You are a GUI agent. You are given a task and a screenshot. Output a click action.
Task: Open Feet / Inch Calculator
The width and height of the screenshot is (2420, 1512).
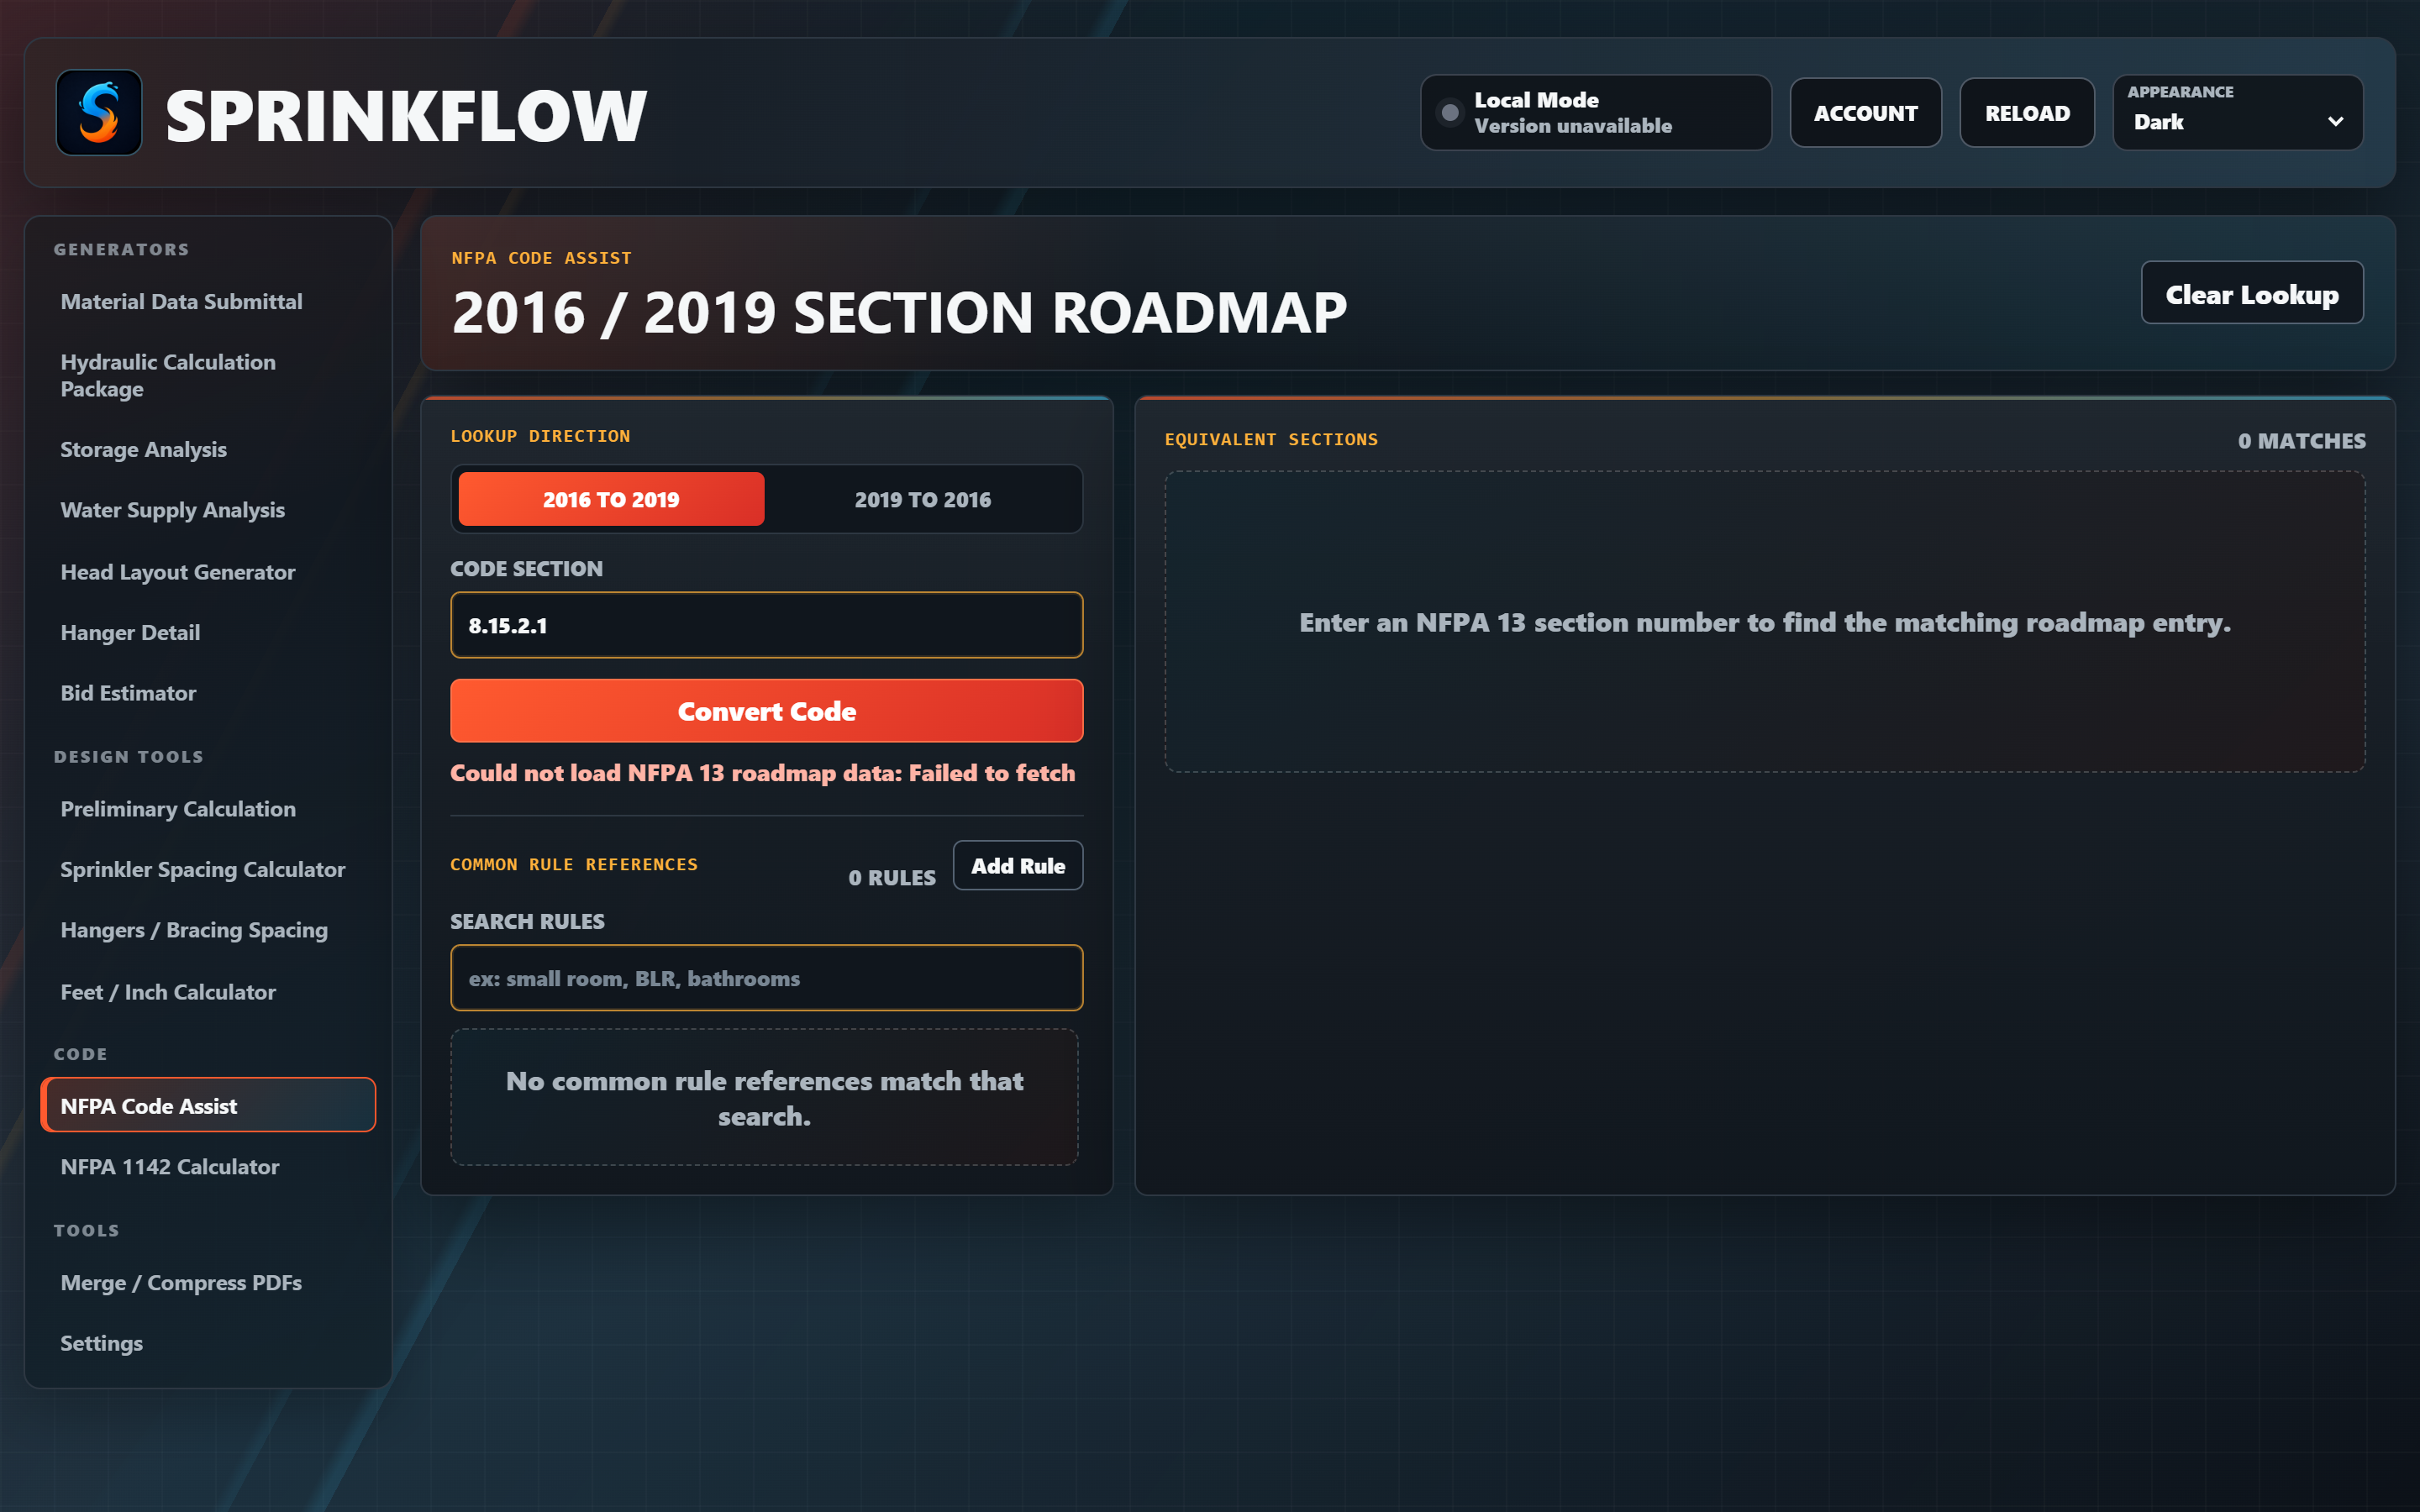(208, 992)
